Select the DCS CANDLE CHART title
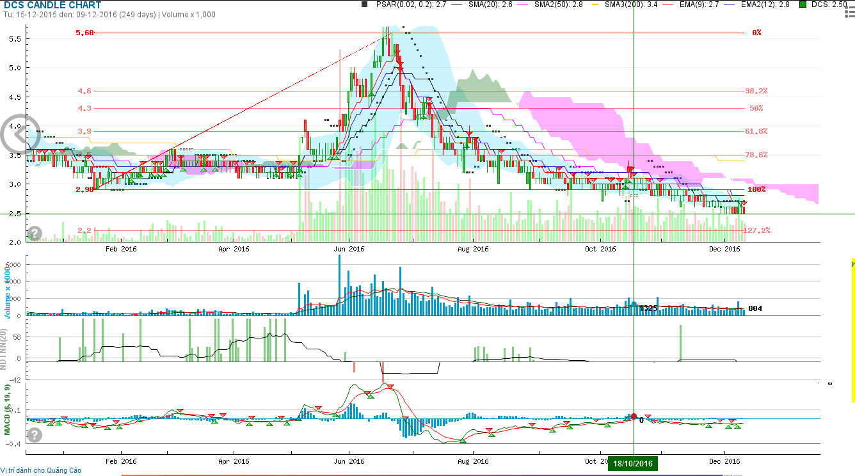 tap(51, 5)
